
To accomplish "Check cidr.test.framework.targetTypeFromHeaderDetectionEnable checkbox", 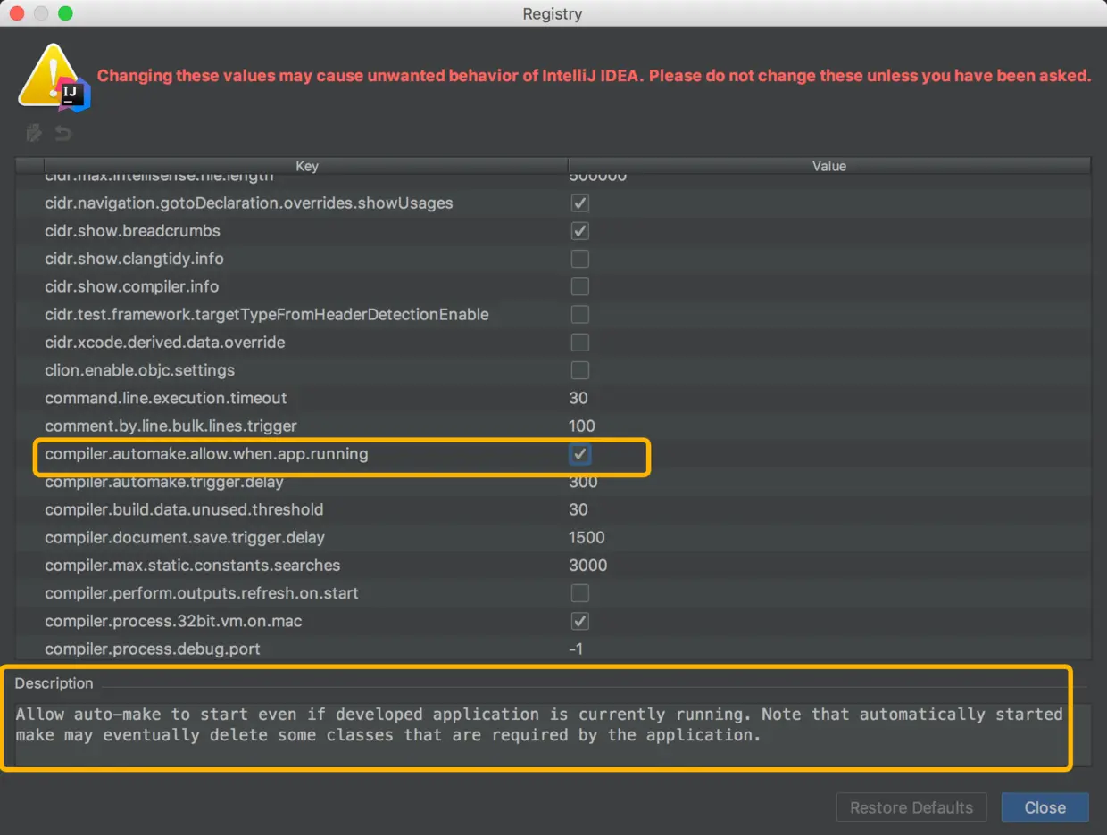I will (580, 314).
